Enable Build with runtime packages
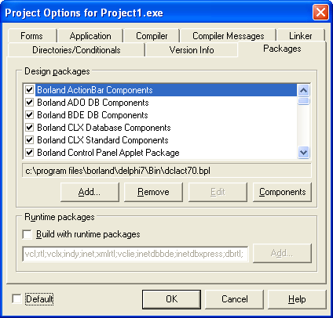 point(27,234)
